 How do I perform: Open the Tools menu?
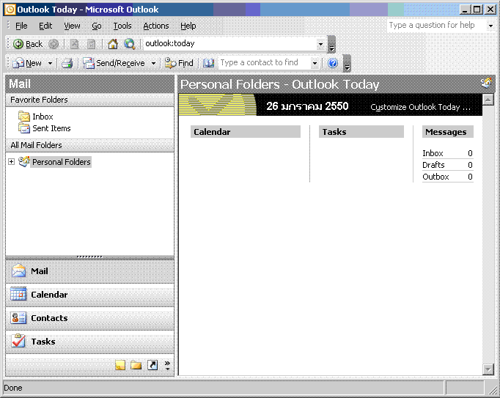coord(122,26)
